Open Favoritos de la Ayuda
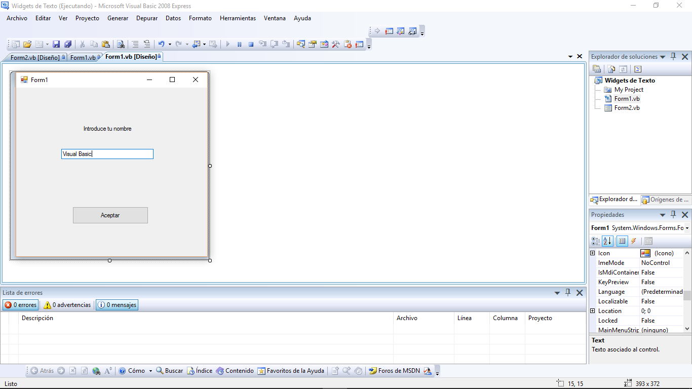The image size is (692, 389). [x=291, y=371]
